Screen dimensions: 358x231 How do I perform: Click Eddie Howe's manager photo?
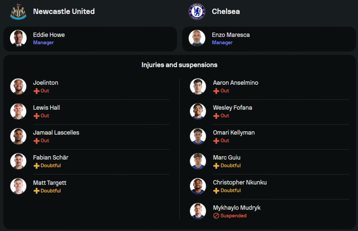18,38
